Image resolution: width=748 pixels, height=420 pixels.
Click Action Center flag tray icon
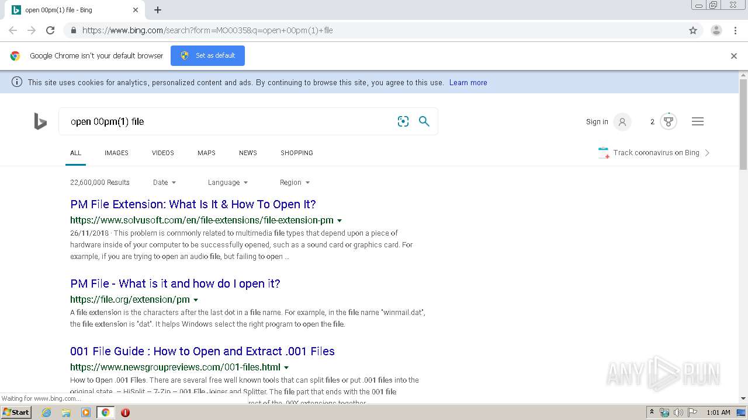point(692,412)
